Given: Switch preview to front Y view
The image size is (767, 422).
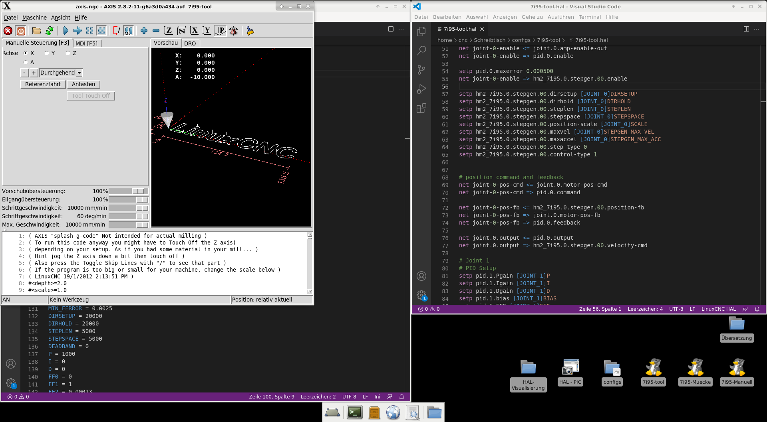Looking at the screenshot, I should (207, 31).
